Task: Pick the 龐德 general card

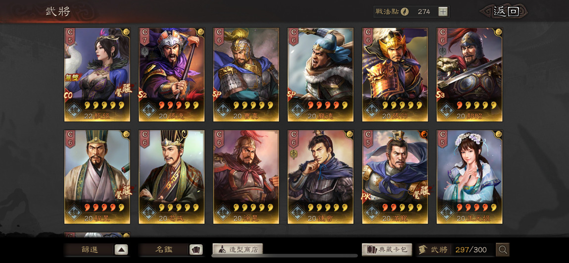Action: [x=321, y=74]
